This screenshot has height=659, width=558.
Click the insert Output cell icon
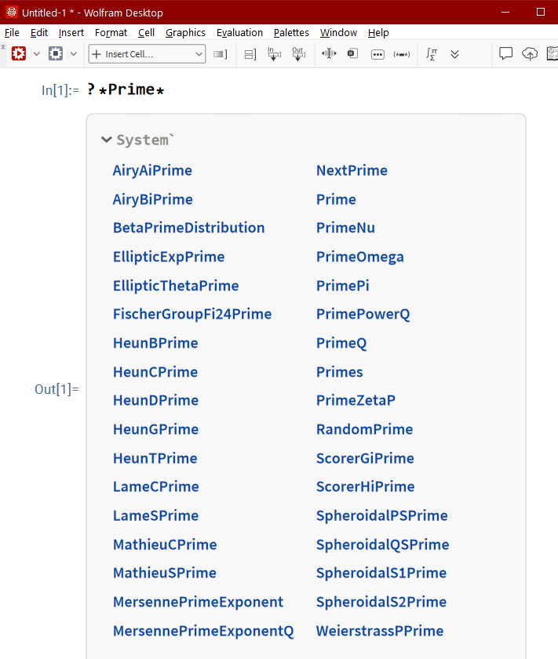(298, 54)
